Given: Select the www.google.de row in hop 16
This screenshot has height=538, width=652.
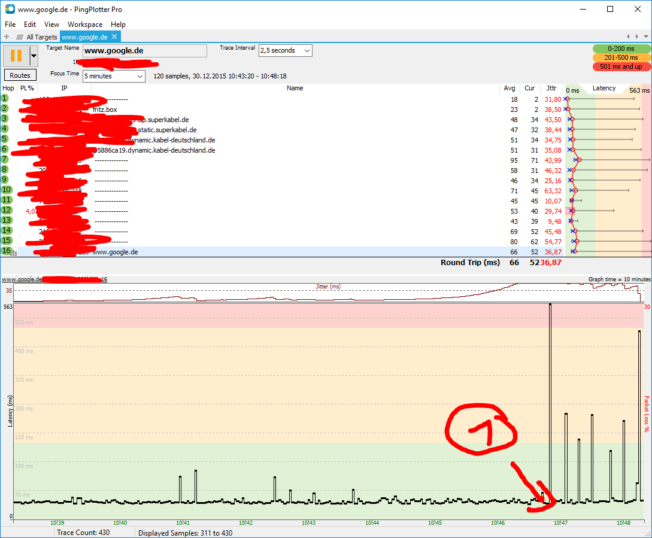Looking at the screenshot, I should click(x=282, y=251).
